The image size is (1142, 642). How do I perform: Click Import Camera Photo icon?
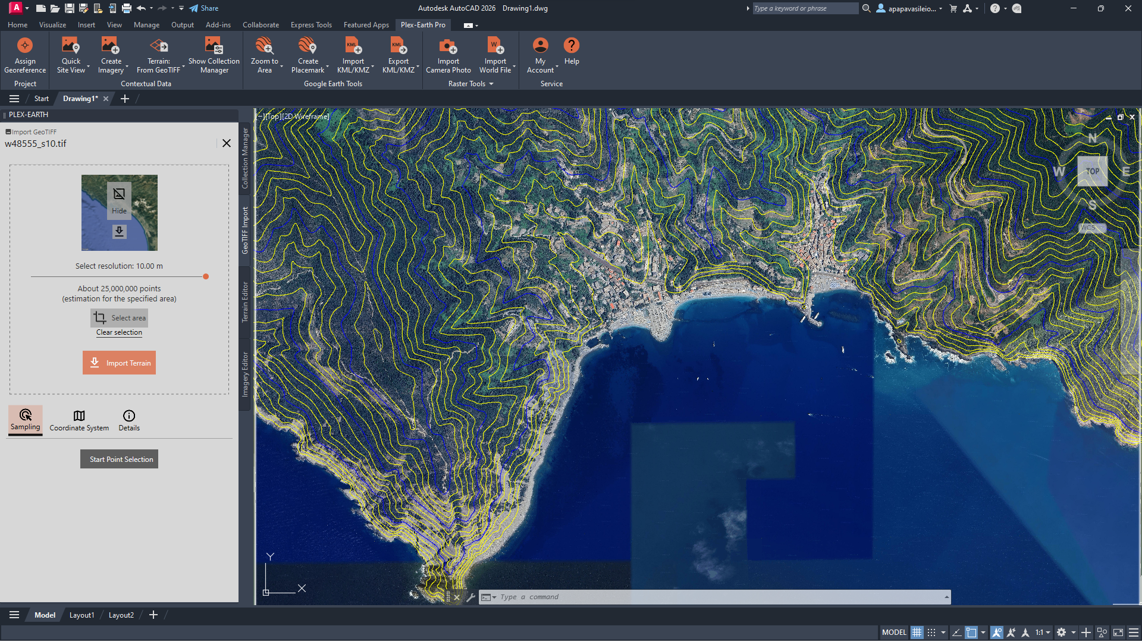pos(448,46)
